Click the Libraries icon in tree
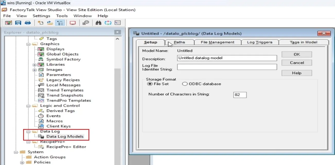The height and width of the screenshot is (165, 335). tap(41, 64)
